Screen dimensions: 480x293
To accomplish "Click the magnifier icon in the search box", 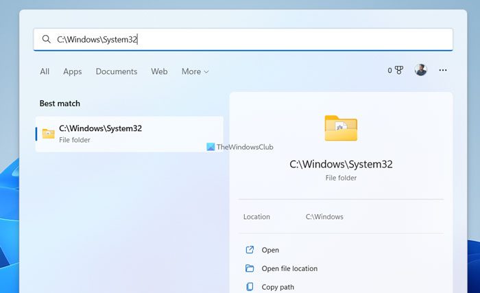I will point(47,40).
